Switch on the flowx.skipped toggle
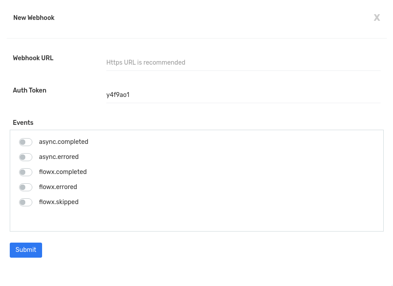This screenshot has height=286, width=393. [x=26, y=202]
